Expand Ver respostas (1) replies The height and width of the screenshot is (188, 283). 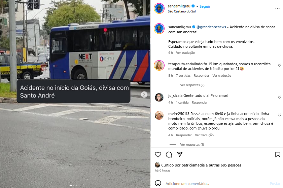coord(192,145)
